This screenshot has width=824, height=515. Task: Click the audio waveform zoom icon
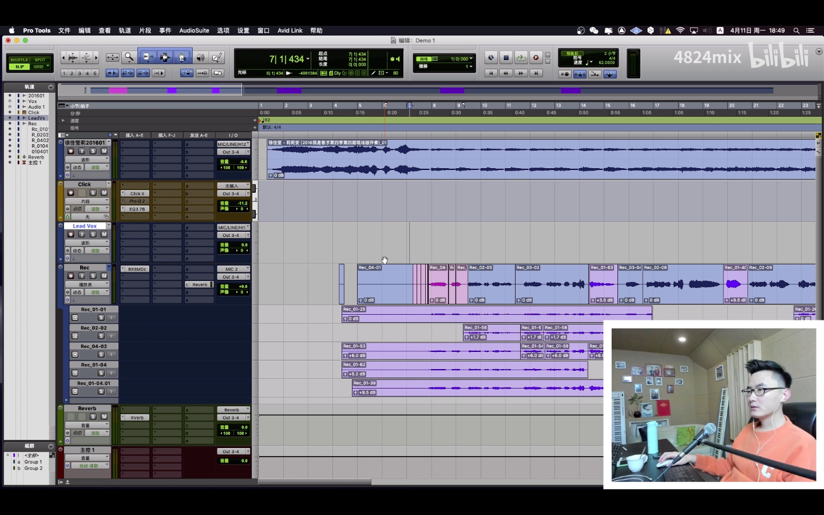[x=73, y=57]
